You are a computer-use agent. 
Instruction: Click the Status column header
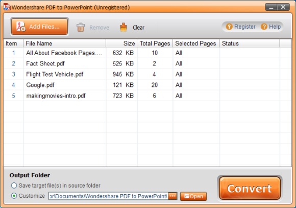coord(250,43)
